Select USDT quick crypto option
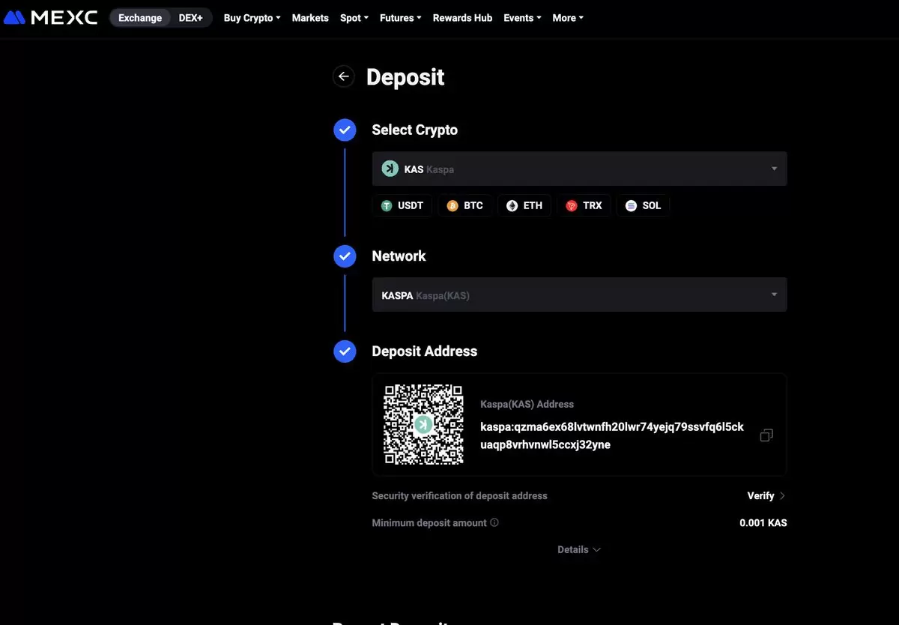This screenshot has width=899, height=625. point(402,205)
